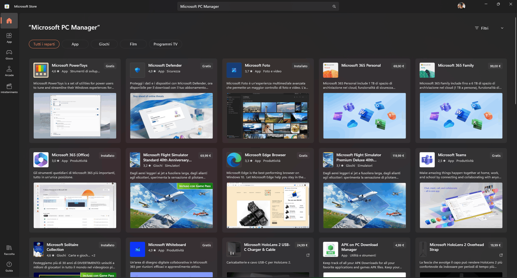Open the Microsoft Defender screenshot thumbnail
The height and width of the screenshot is (278, 517).
[x=171, y=116]
